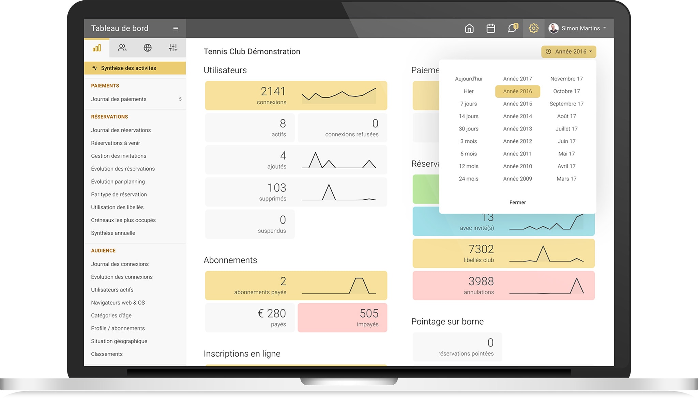Click the settings gear icon
Screen dimensions: 698x399
click(533, 28)
